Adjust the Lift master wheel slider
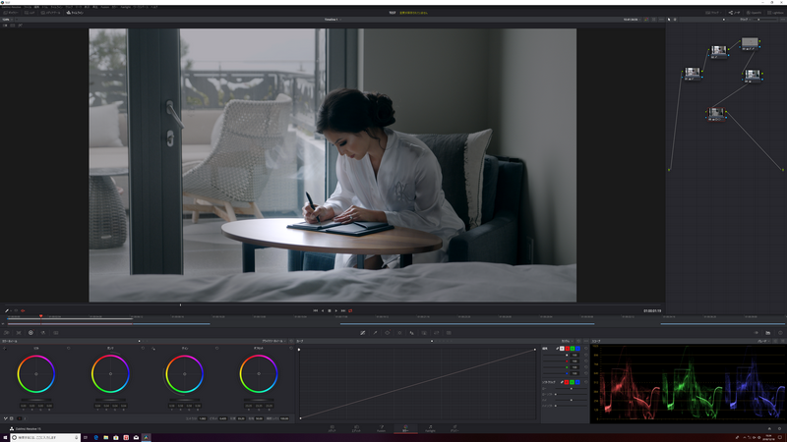 point(36,400)
